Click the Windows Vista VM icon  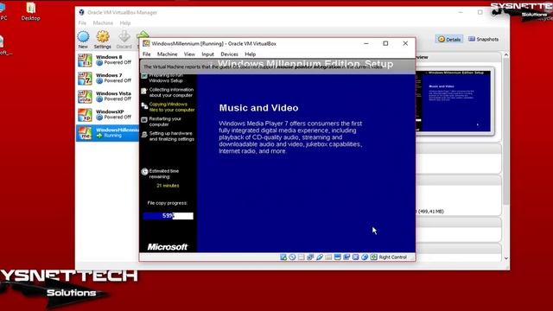coord(85,96)
